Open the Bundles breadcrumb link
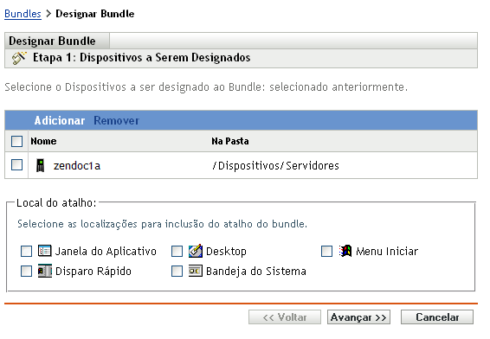 click(23, 14)
